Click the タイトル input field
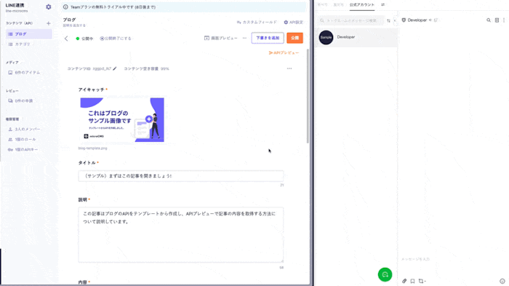509x286 pixels. (x=181, y=176)
